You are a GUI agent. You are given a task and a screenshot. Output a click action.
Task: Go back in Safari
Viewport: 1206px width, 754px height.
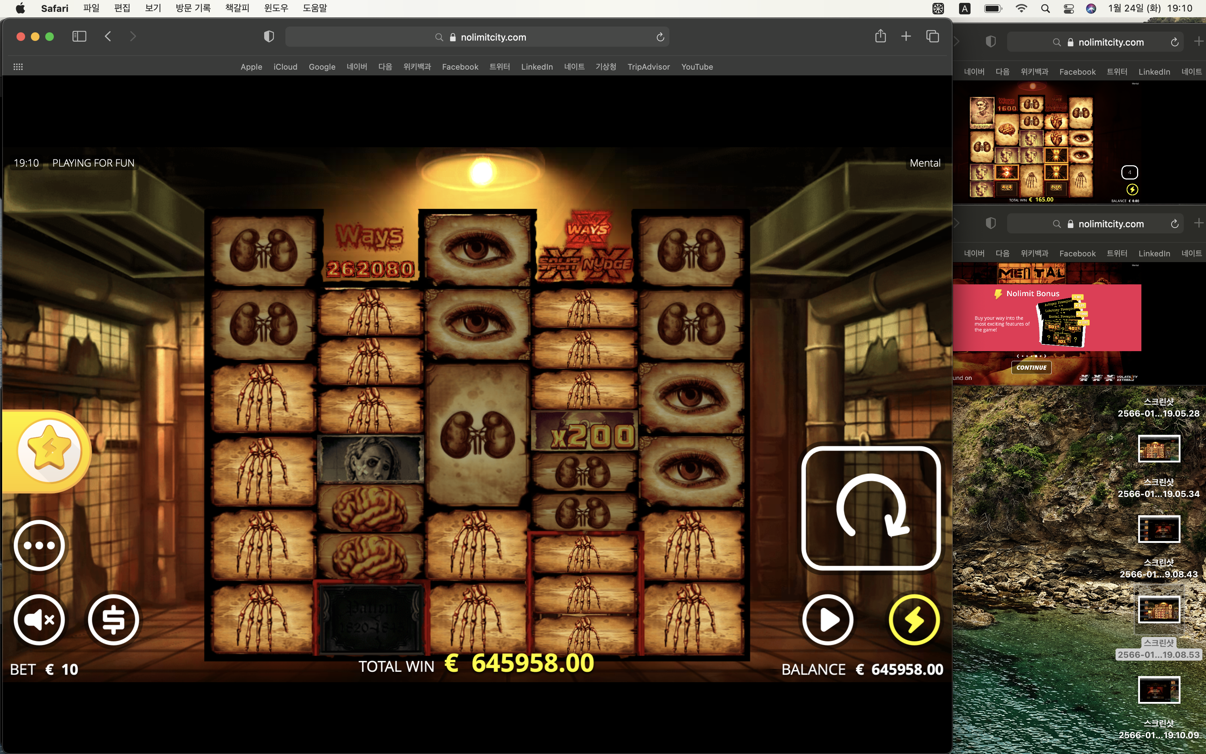tap(108, 36)
